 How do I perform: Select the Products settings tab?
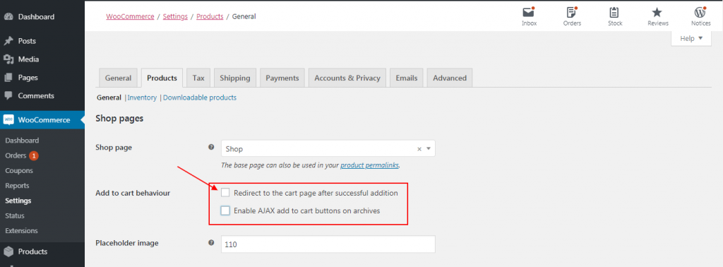[x=162, y=78]
